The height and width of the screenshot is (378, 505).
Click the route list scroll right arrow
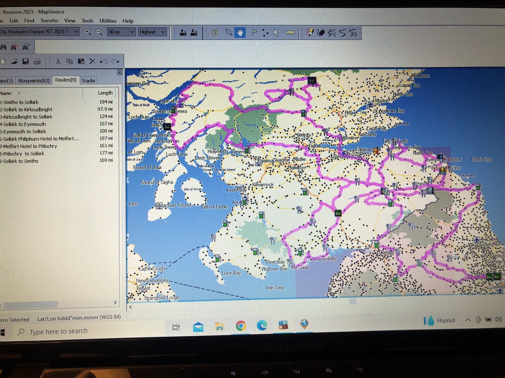pyautogui.click(x=116, y=303)
